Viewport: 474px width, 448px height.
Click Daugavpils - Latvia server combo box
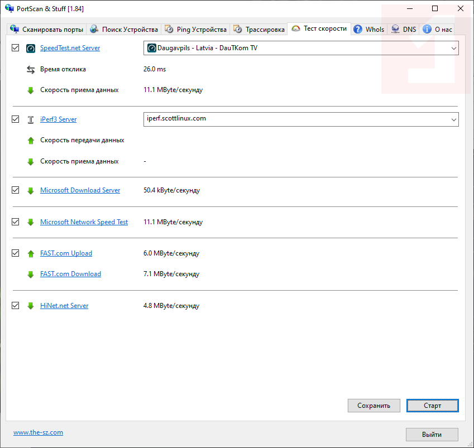coord(301,48)
